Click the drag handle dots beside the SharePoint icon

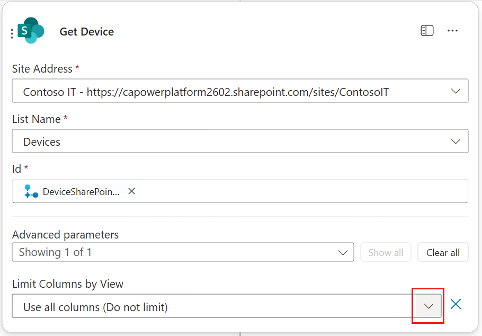[12, 33]
